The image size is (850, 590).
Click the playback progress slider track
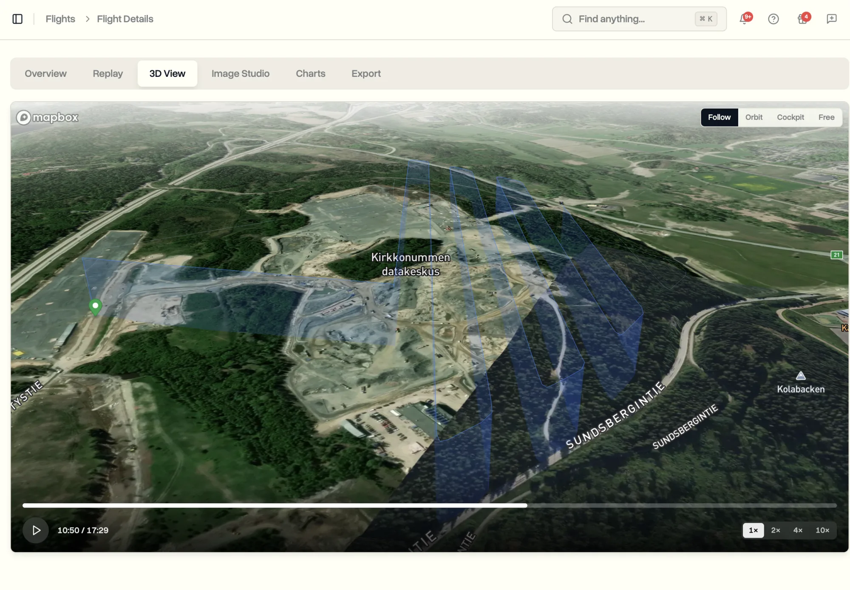429,505
